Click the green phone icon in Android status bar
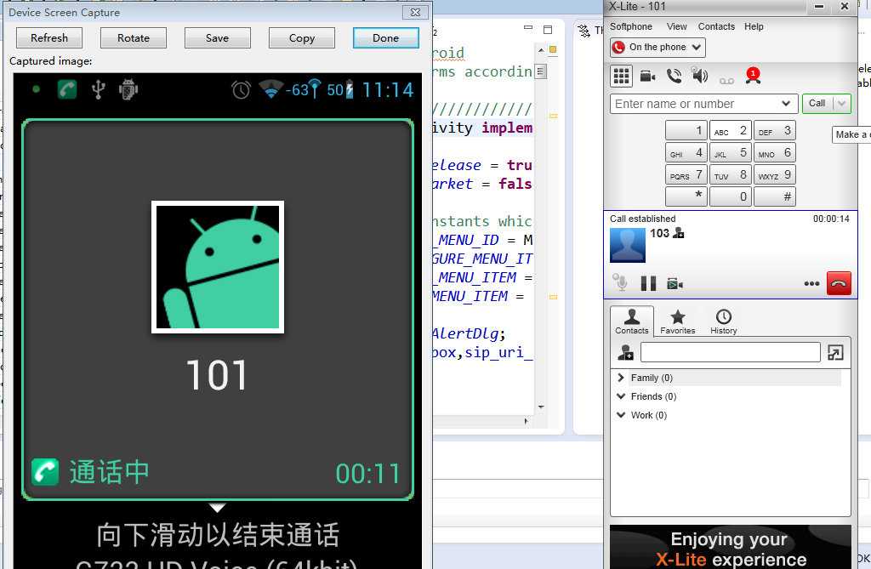Screen dimensions: 871x569 point(67,89)
